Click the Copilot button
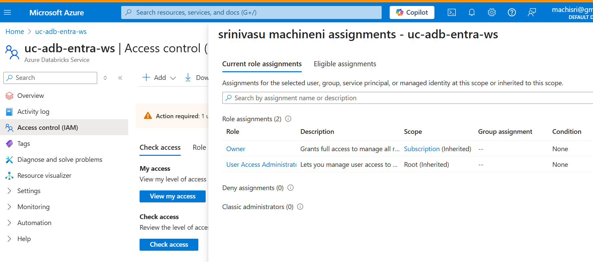This screenshot has width=593, height=262. (x=412, y=12)
